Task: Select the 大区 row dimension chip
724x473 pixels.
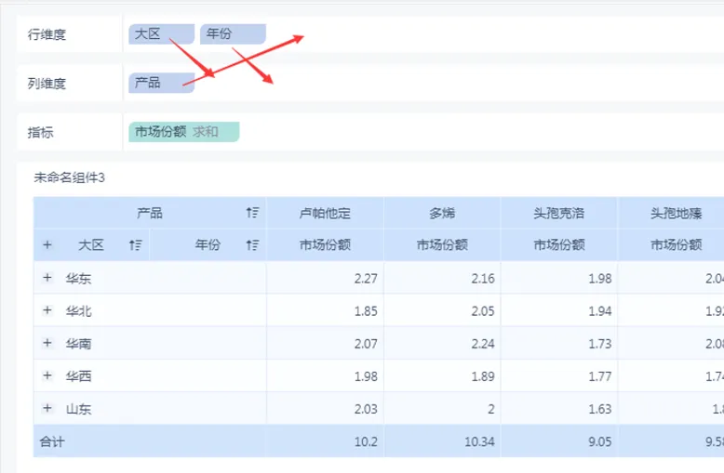Action: tap(161, 34)
